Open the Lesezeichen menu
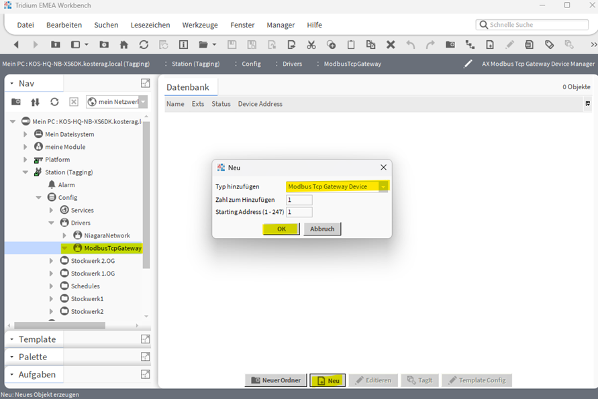 point(150,25)
